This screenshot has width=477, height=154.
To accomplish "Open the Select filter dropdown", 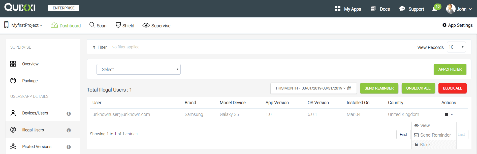I will (139, 69).
